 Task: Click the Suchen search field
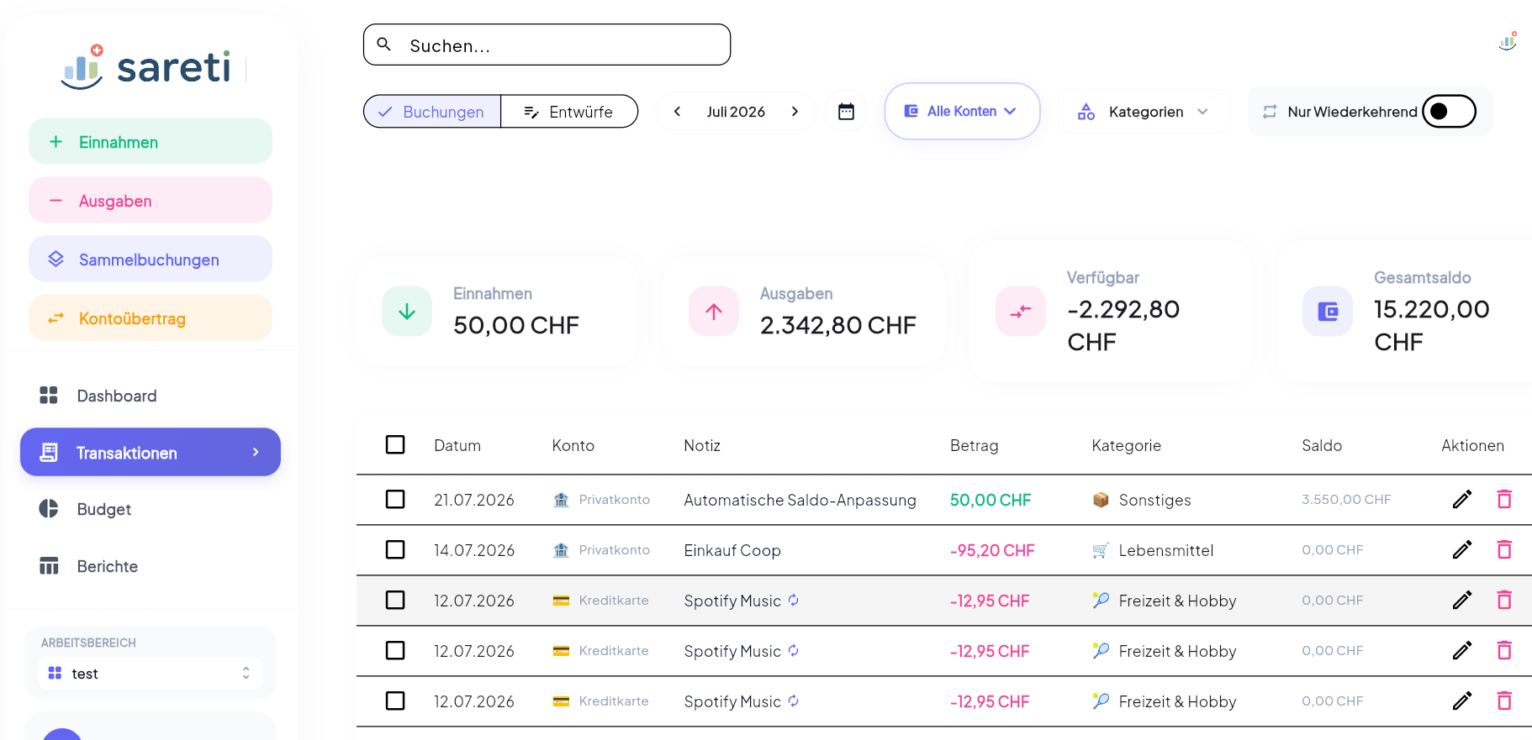[547, 45]
